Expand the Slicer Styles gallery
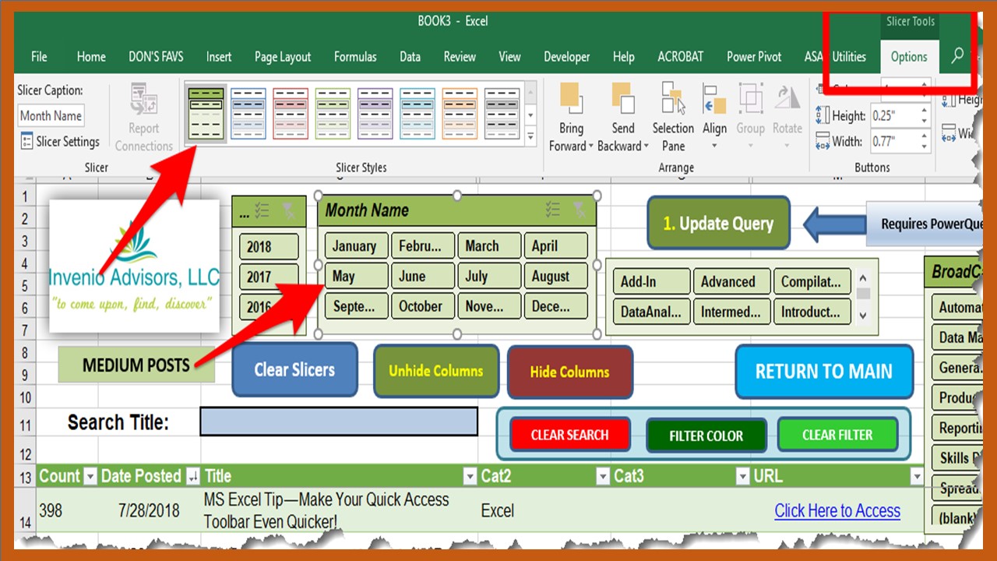 coord(530,136)
